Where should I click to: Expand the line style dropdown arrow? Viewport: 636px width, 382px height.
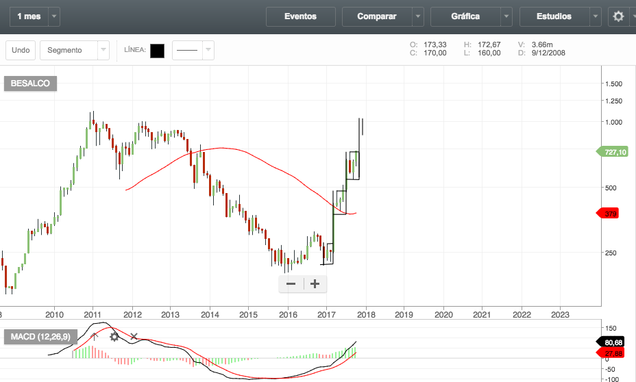[208, 50]
